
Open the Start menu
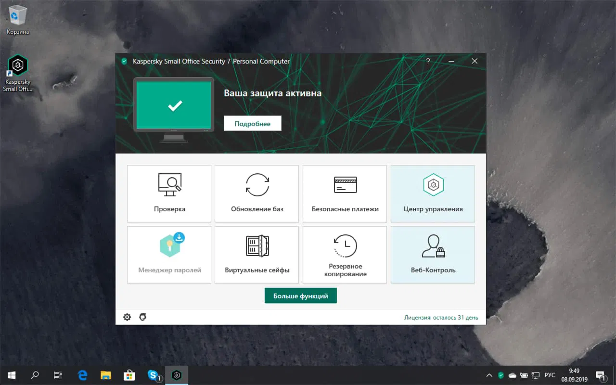coord(11,375)
